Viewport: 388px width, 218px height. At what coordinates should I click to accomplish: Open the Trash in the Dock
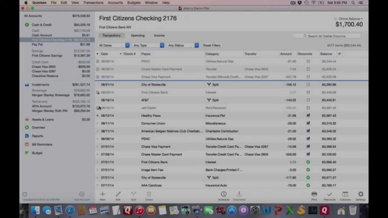353,210
